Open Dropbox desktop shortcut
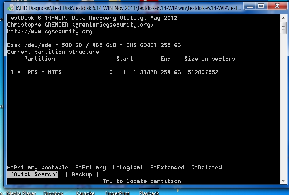Viewport: 289px width, 195px height. (53, 193)
